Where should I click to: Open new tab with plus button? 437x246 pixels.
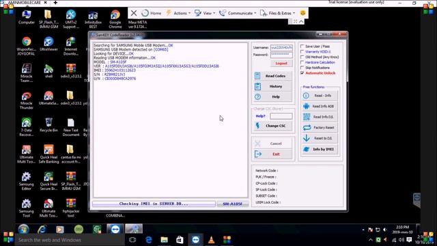point(55,3)
